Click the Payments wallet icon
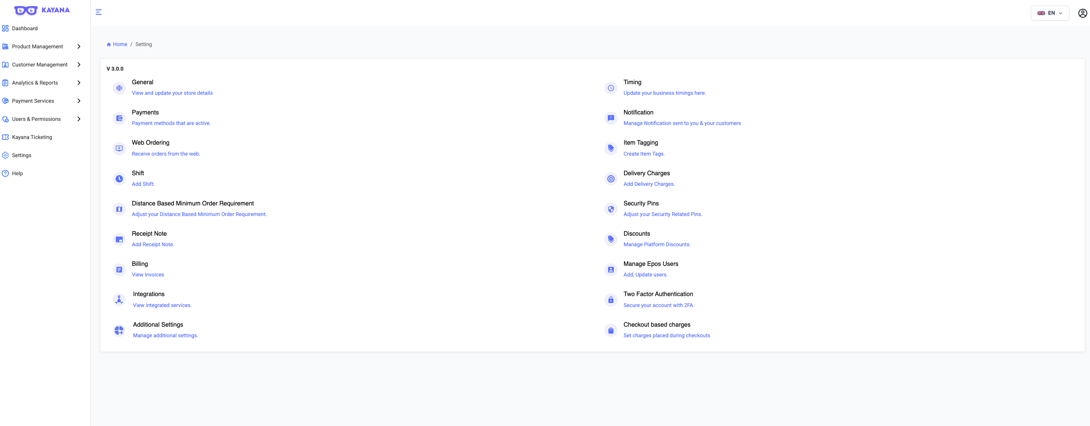Screen dimensions: 1090x426 (x=119, y=118)
